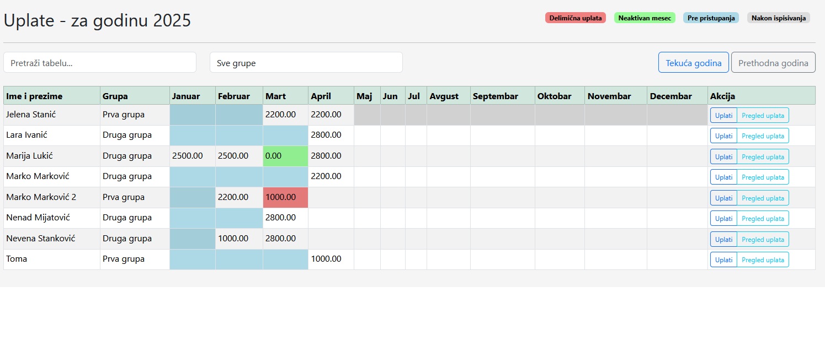The height and width of the screenshot is (357, 825).
Task: Click Uplati button for Toma
Action: pos(723,259)
